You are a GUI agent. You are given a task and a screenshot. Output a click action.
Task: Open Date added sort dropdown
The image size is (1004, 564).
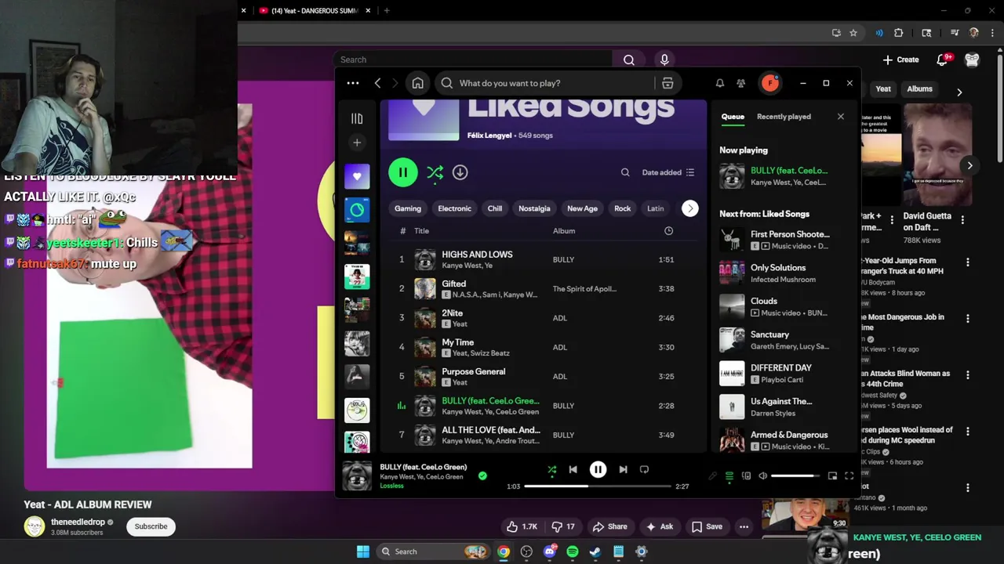point(668,172)
